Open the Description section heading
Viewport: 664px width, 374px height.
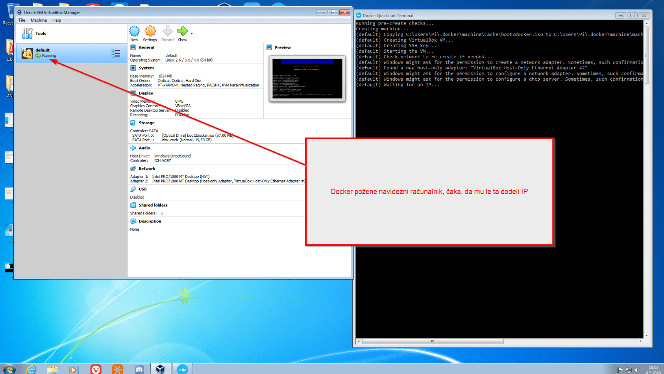[x=150, y=221]
